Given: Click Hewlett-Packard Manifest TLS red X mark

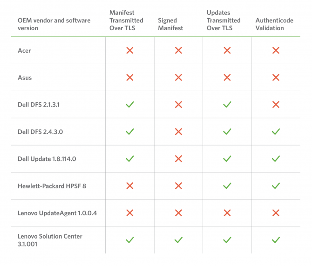Looking at the screenshot, I should [130, 186].
